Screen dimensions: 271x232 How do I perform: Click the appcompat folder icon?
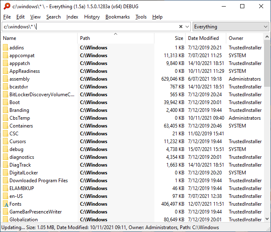click(x=5, y=56)
